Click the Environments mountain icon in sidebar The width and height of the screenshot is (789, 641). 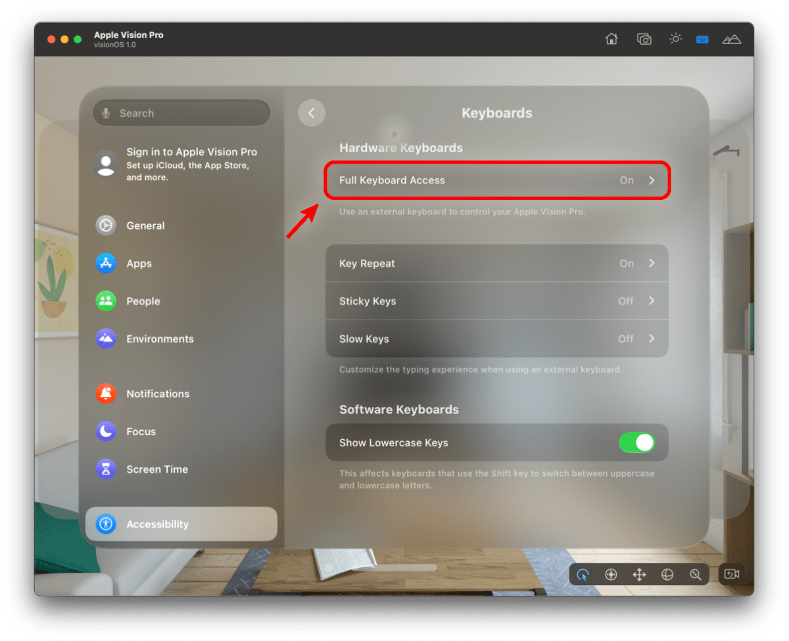click(x=105, y=339)
